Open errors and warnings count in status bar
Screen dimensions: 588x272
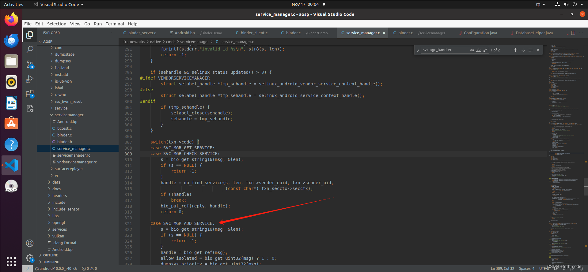tap(89, 269)
